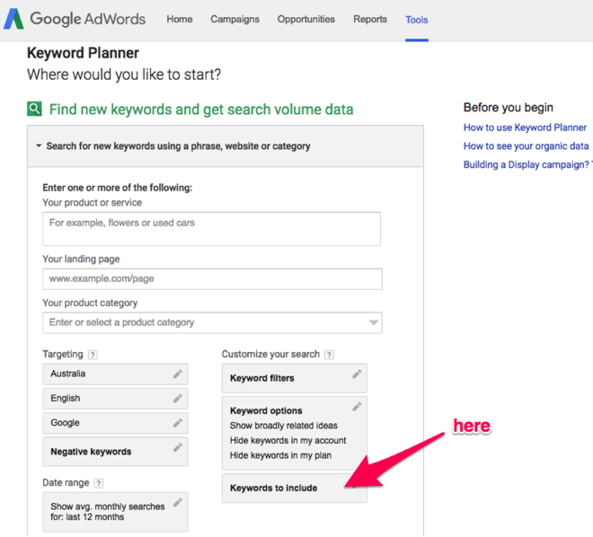Click Find new keywords heading link
This screenshot has height=537, width=593.
tap(201, 110)
